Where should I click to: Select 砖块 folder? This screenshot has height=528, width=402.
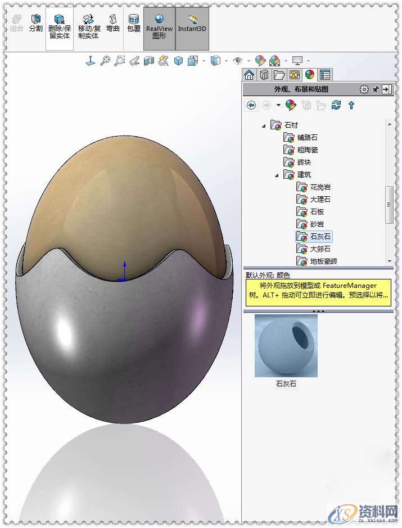coord(297,163)
